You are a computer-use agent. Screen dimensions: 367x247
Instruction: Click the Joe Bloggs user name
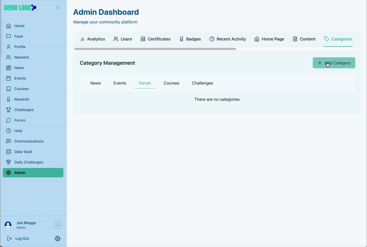pos(26,223)
